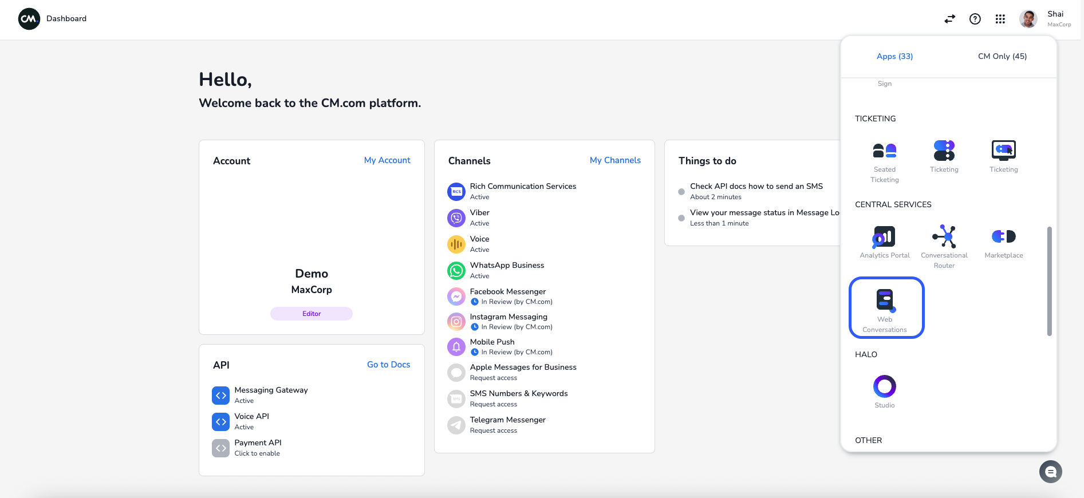Switch to the CM Only (45) tab
Viewport: 1084px width, 498px height.
1002,56
